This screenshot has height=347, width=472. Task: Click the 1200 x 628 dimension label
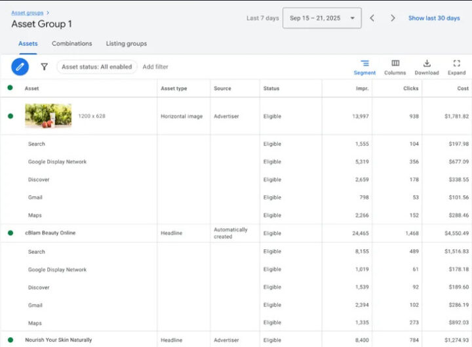point(92,116)
